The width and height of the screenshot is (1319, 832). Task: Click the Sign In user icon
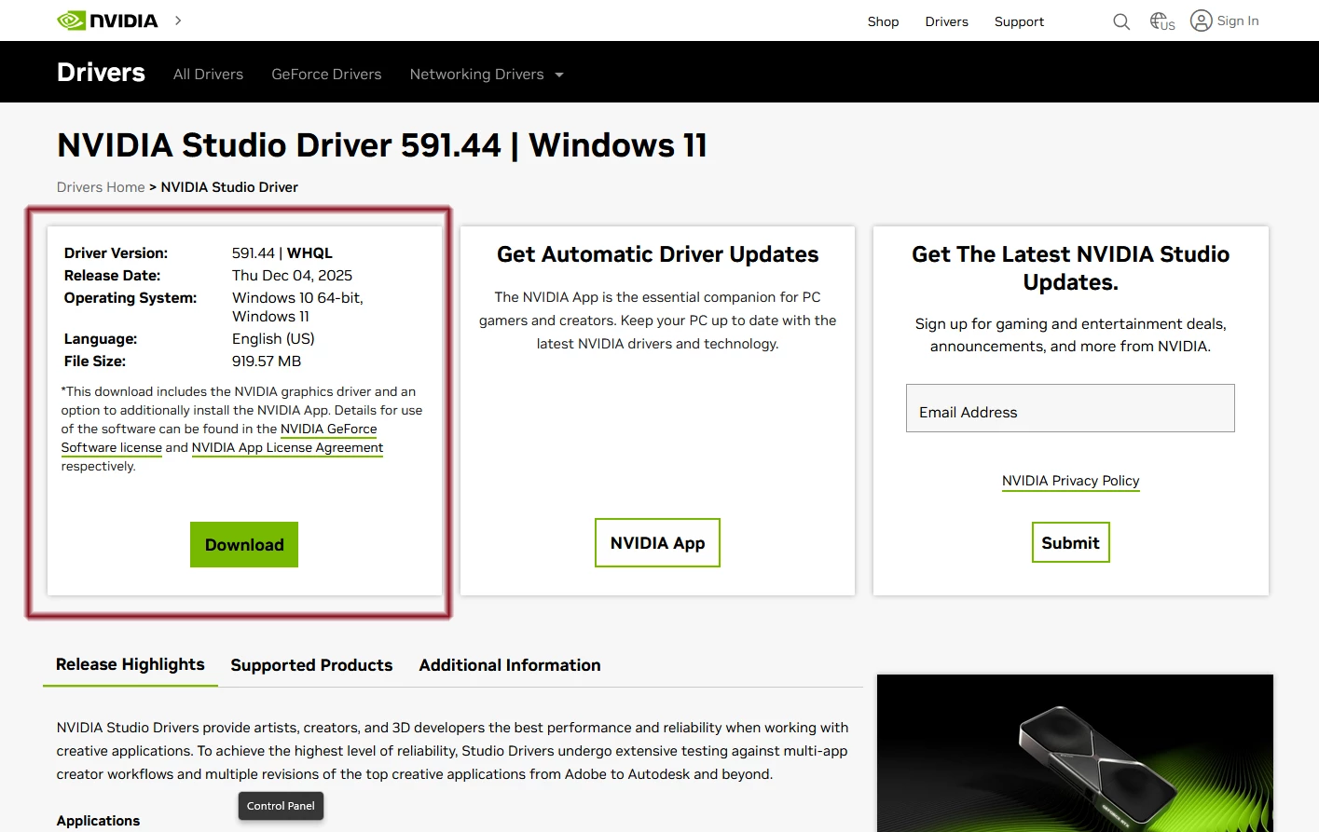tap(1202, 20)
